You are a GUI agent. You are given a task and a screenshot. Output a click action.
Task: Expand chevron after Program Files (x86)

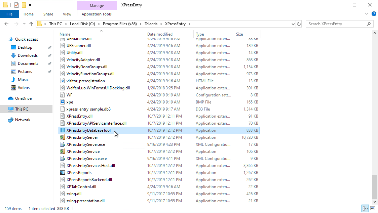(141, 24)
